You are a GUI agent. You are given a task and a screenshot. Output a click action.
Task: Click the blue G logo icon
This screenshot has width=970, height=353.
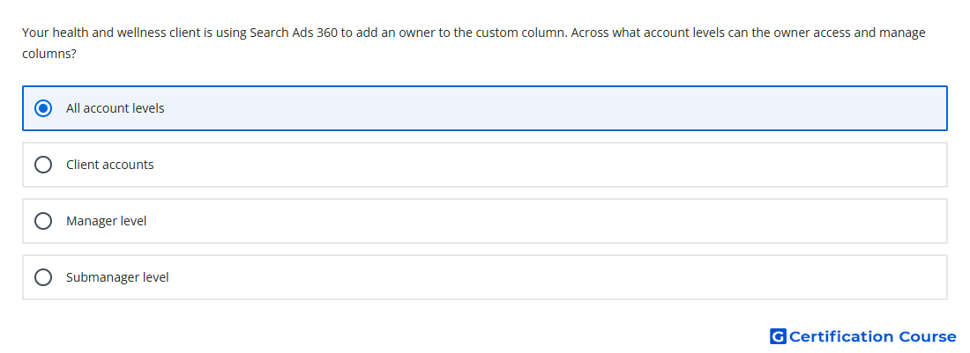point(778,336)
